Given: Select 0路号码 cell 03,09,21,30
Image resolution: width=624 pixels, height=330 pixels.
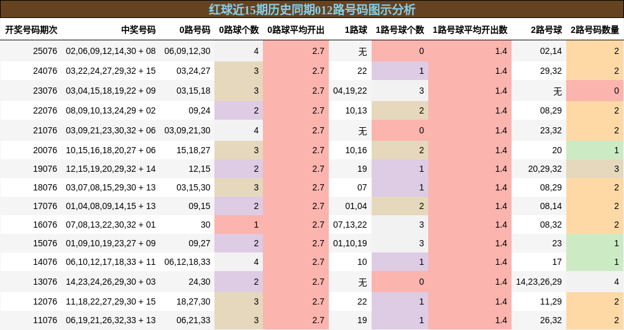Looking at the screenshot, I should 188,130.
